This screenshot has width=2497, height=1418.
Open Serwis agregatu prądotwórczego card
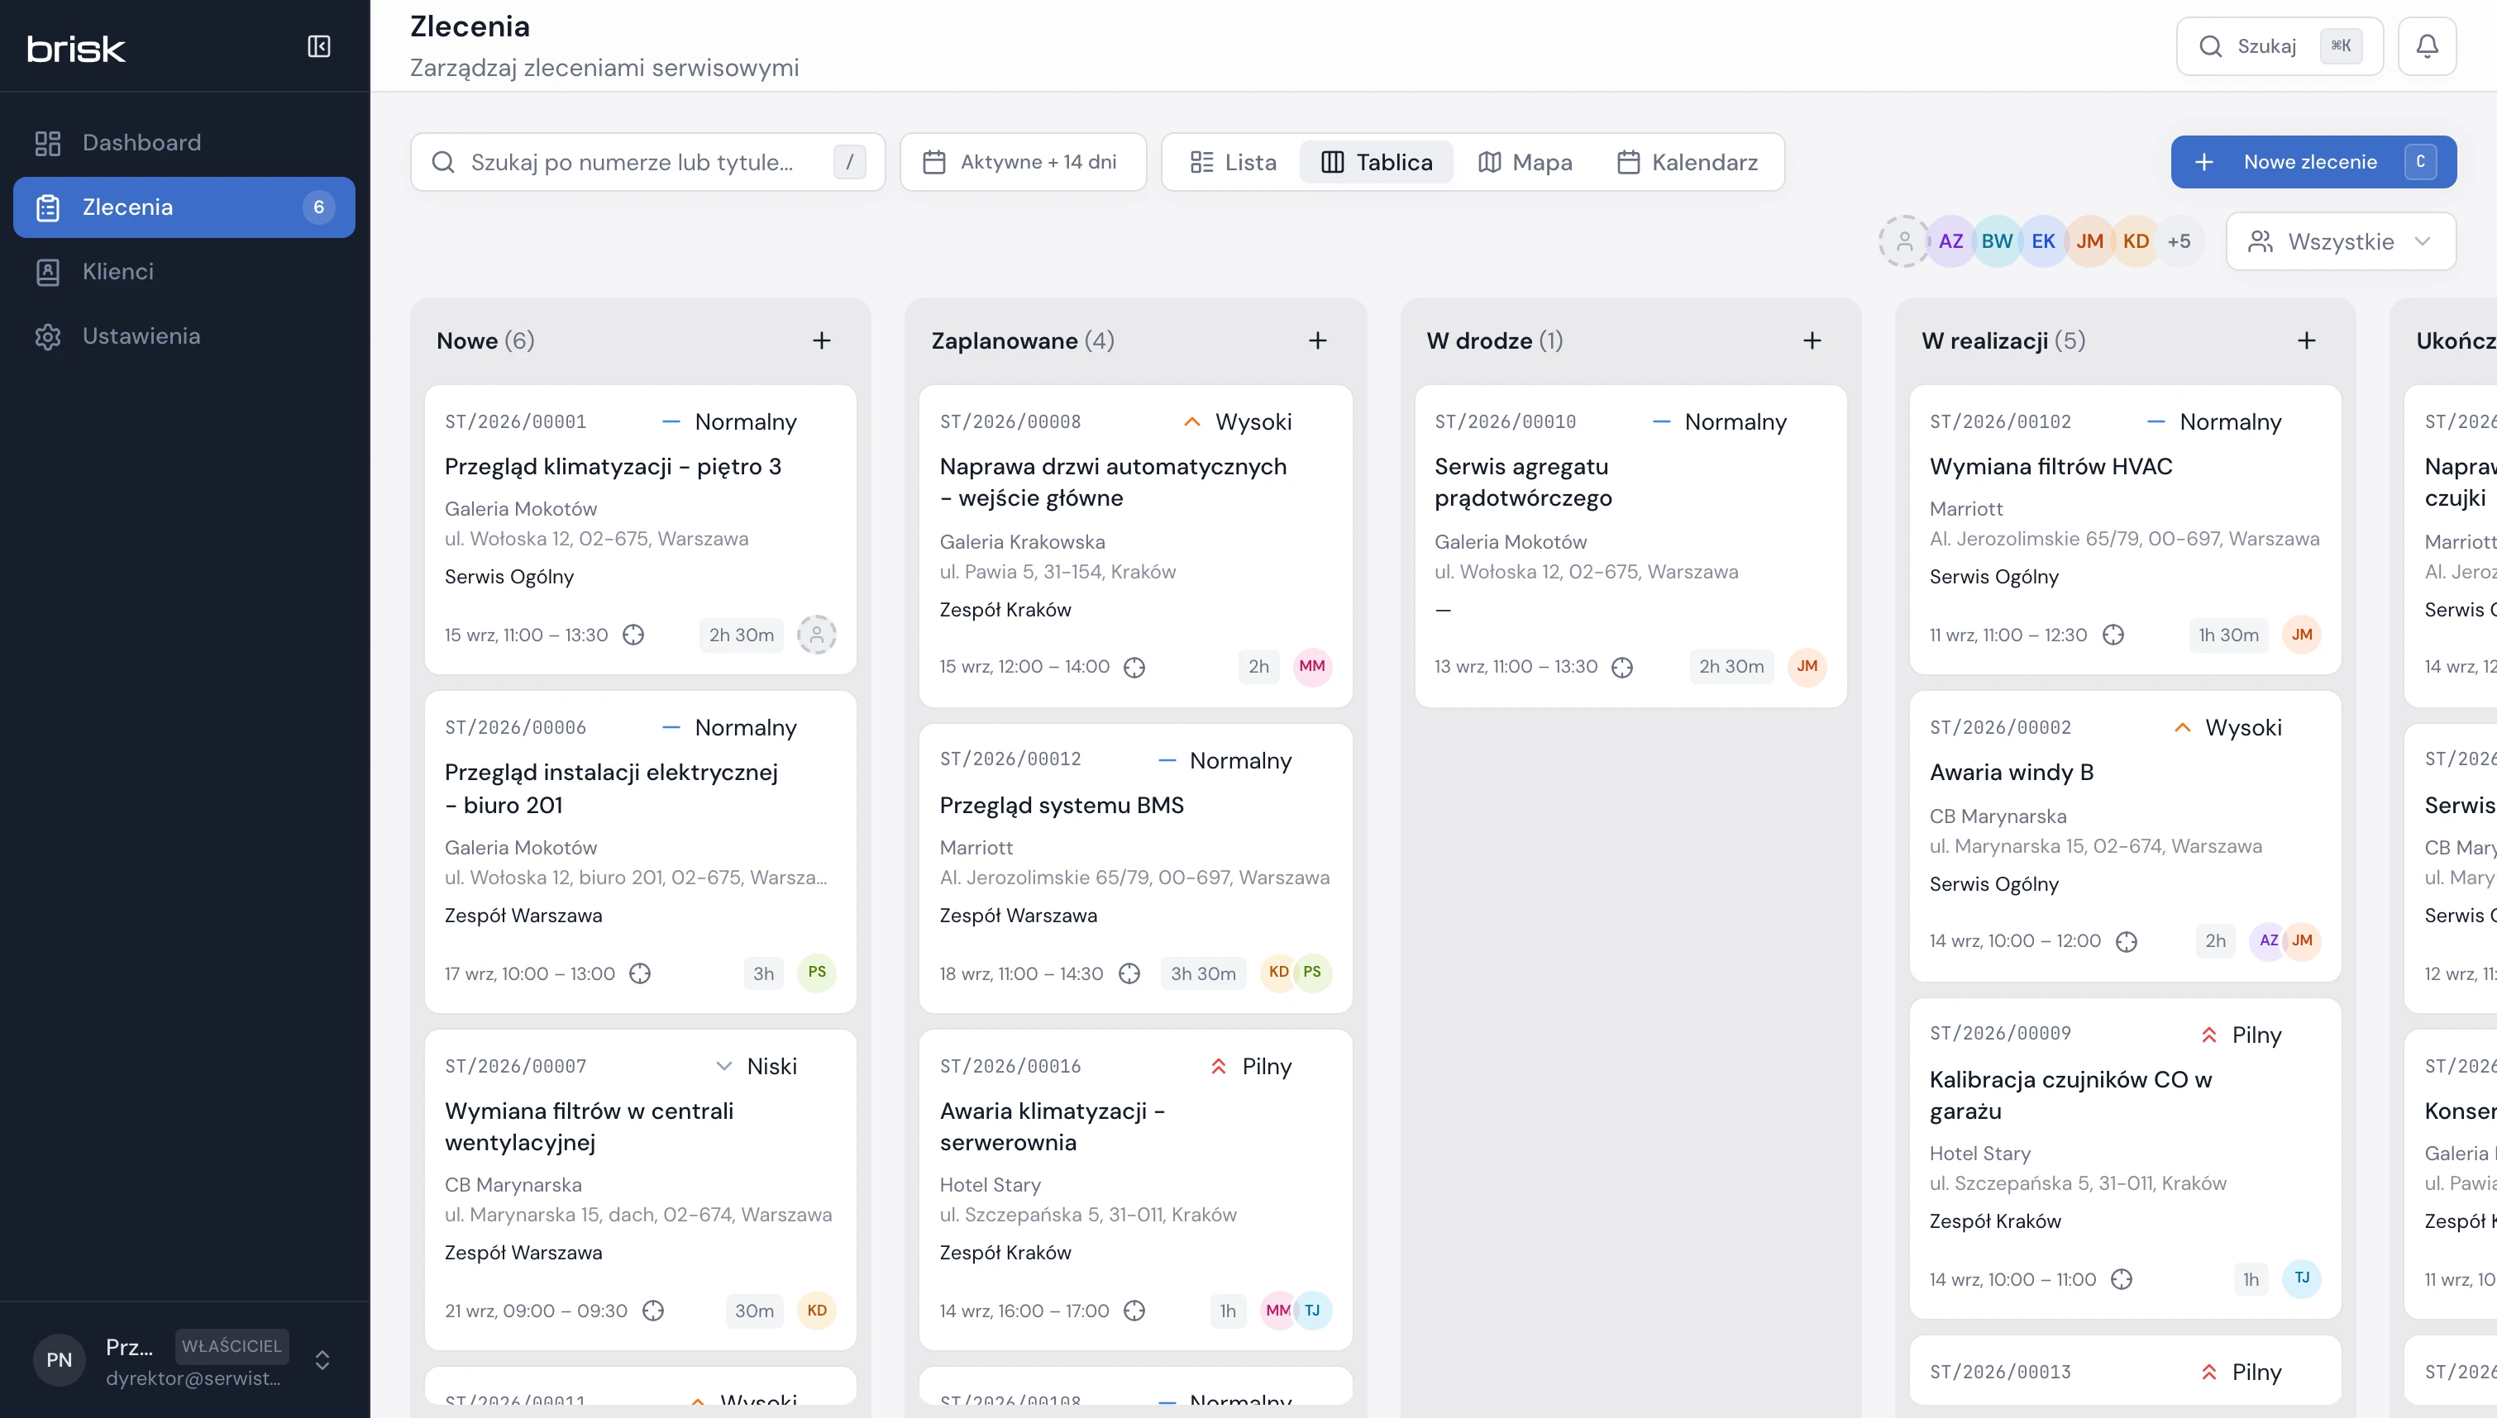[1523, 482]
